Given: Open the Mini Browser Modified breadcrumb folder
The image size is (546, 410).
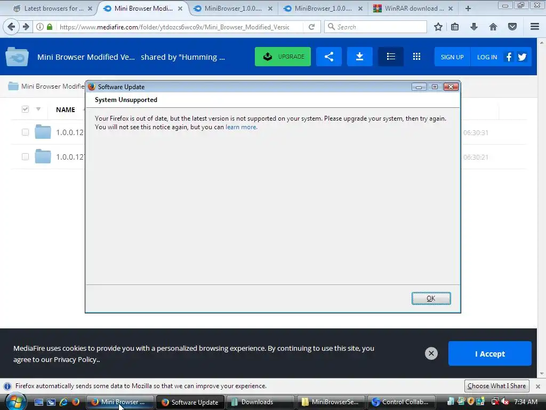Looking at the screenshot, I should click(x=46, y=86).
